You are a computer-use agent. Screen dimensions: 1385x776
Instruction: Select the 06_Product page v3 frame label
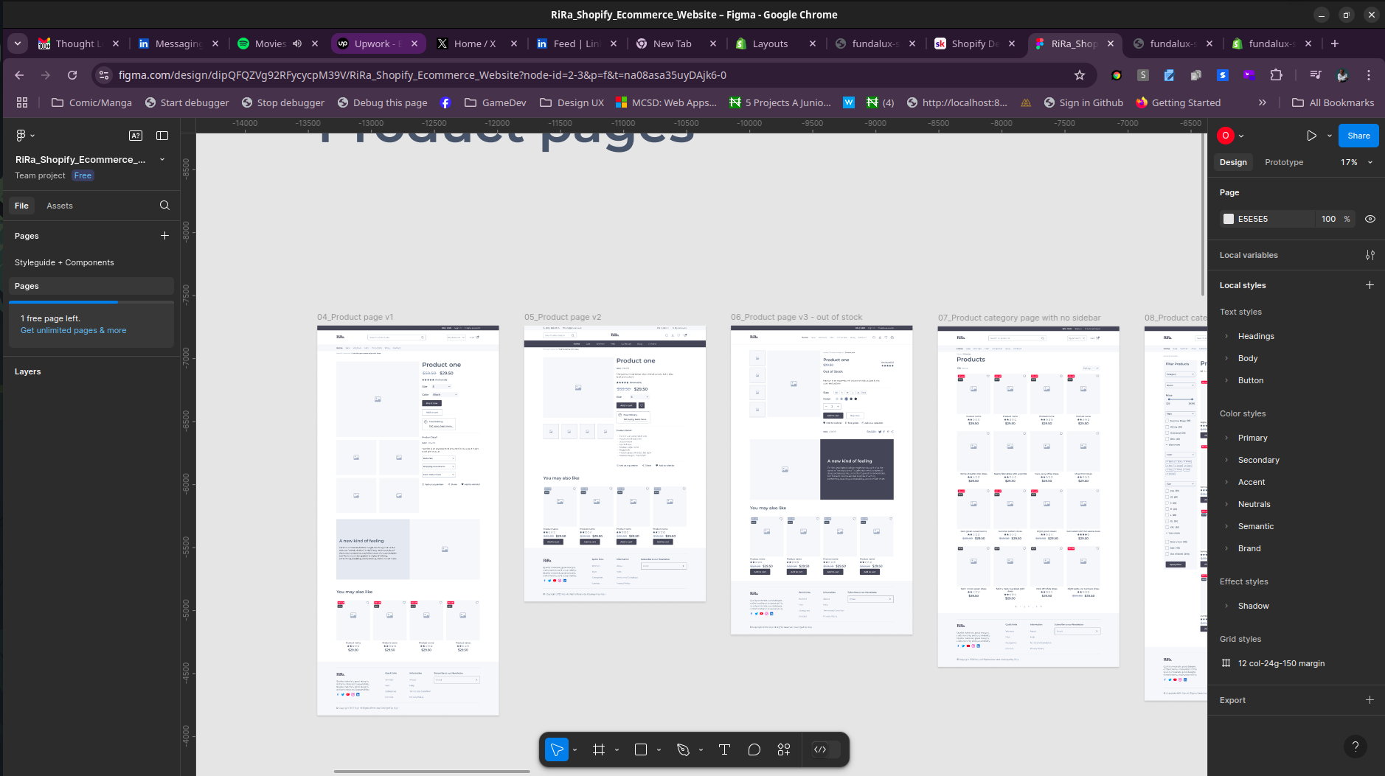796,317
